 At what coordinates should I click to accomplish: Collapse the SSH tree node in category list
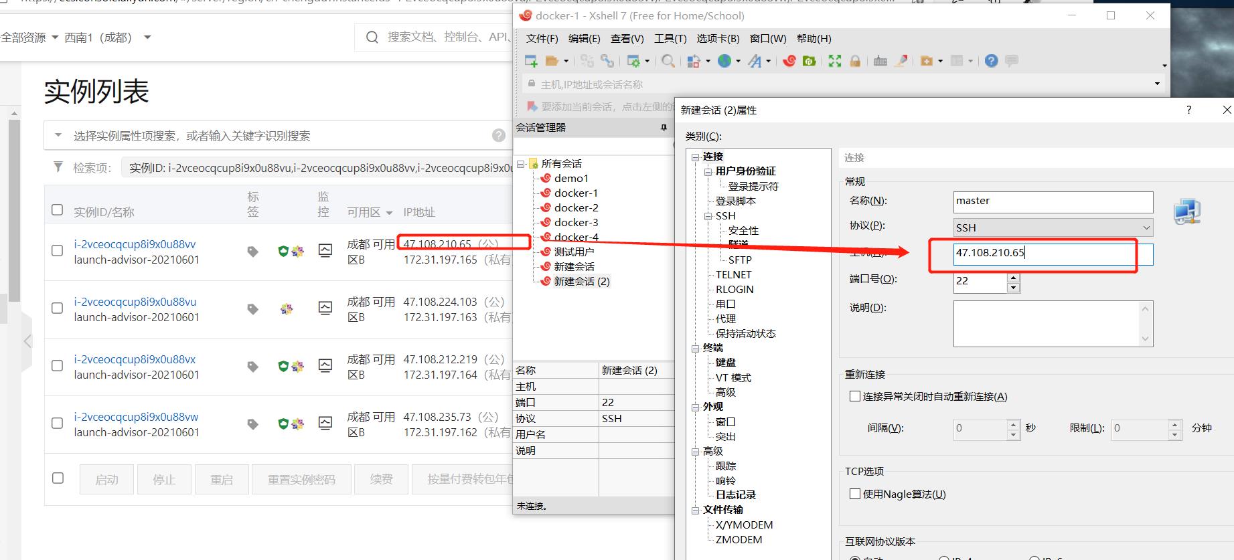click(708, 216)
